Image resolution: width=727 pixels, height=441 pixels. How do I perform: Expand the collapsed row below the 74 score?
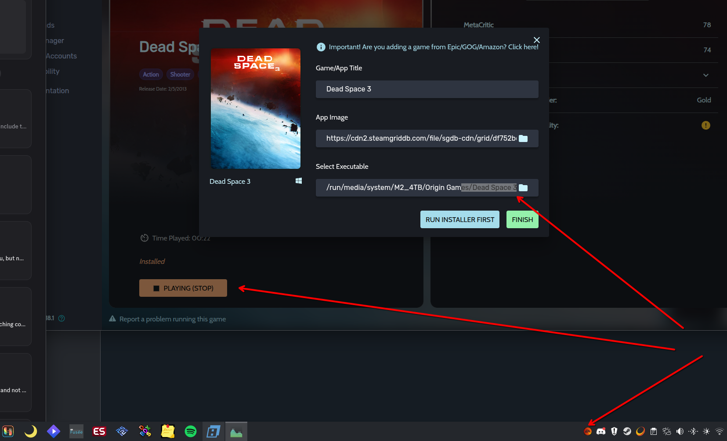click(706, 75)
